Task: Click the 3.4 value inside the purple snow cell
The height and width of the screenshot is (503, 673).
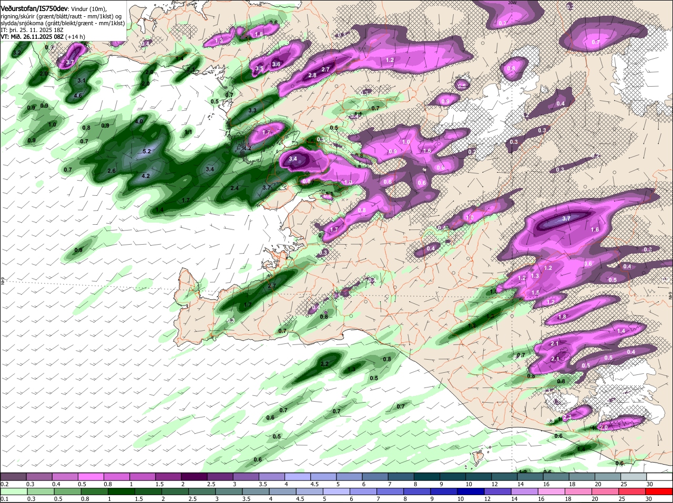Action: point(293,158)
